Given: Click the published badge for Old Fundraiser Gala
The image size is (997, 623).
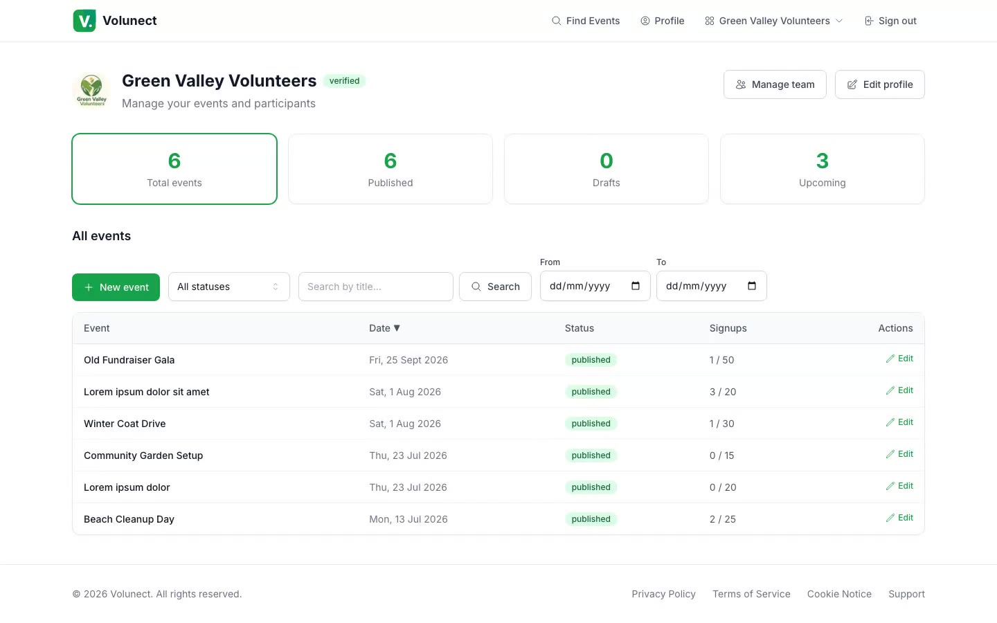Looking at the screenshot, I should pyautogui.click(x=591, y=360).
